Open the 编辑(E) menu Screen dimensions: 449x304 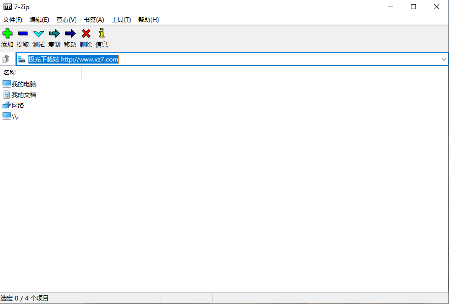(x=39, y=20)
